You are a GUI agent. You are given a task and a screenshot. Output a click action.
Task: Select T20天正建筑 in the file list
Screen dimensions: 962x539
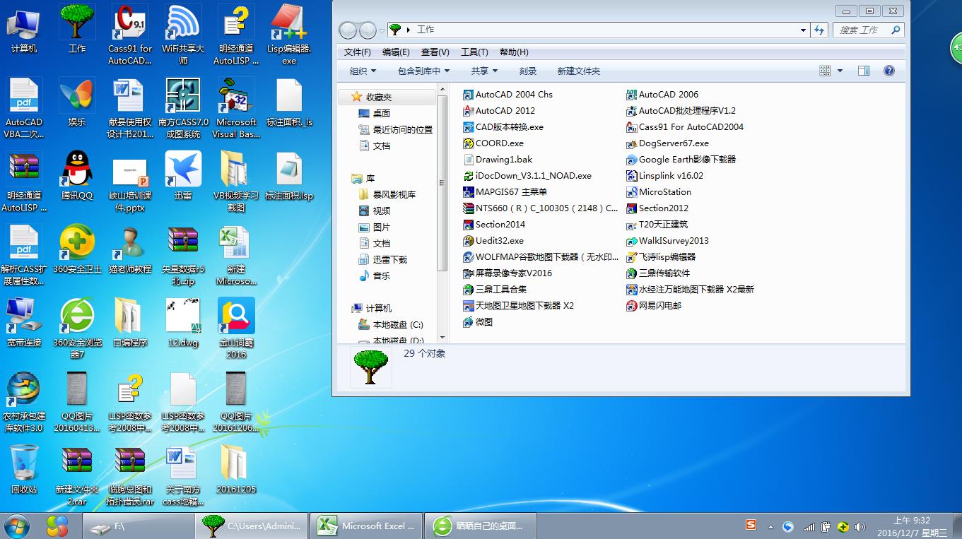[x=657, y=225]
